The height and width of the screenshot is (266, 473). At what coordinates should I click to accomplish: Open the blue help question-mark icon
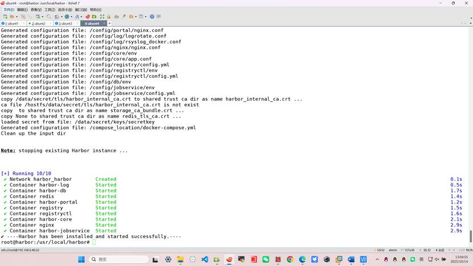coord(152,16)
